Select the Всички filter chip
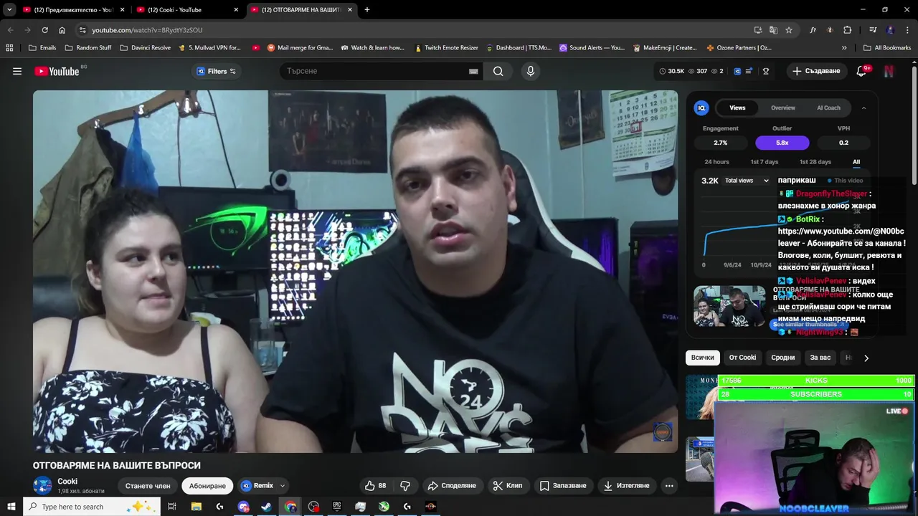 point(703,358)
